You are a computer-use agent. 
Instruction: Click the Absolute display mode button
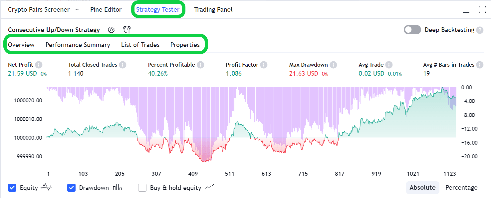(422, 187)
